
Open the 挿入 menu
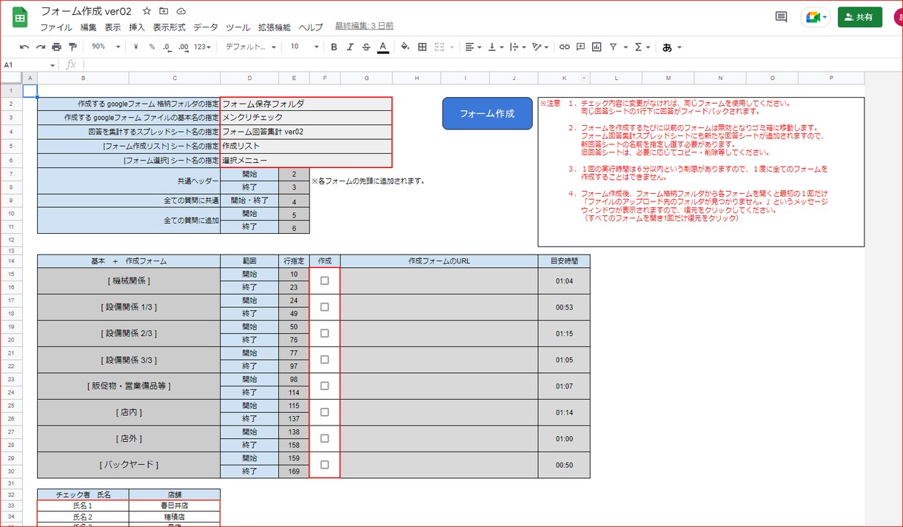pyautogui.click(x=137, y=27)
